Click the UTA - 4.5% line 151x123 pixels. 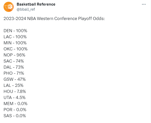coord(15,98)
